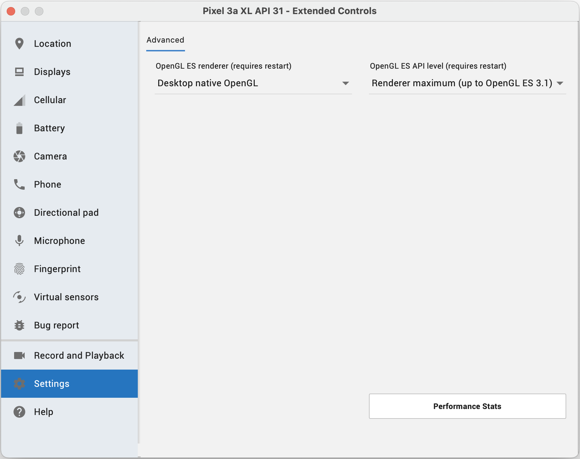The width and height of the screenshot is (580, 459).
Task: Click the Virtual sensors icon
Action: [x=19, y=297]
